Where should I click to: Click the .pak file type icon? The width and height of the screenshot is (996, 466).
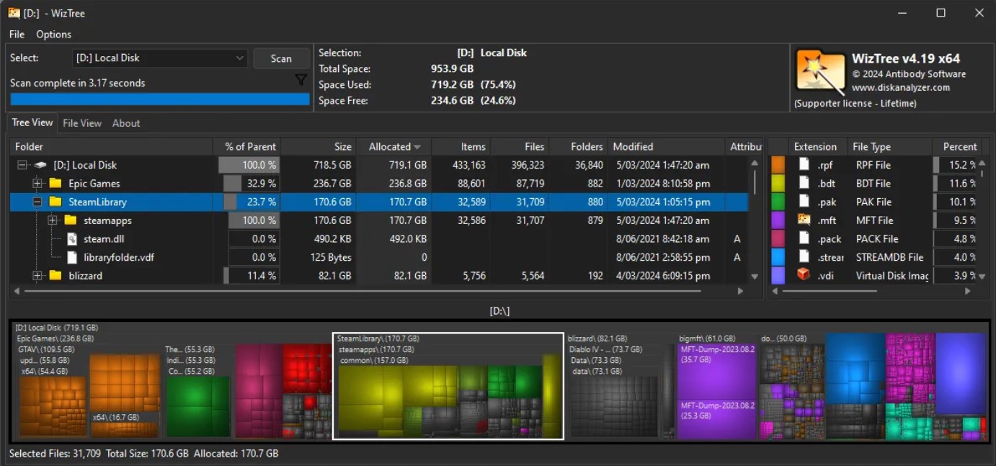tap(804, 202)
